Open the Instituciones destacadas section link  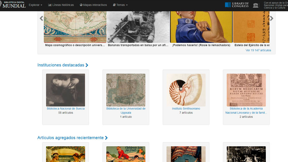point(63,65)
